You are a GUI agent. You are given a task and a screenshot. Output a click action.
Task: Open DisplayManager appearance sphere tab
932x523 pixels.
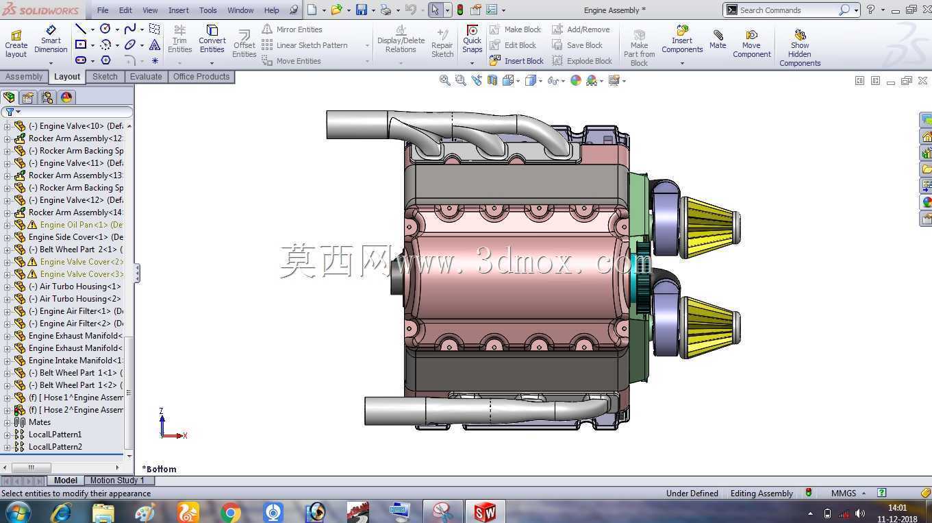coord(66,97)
